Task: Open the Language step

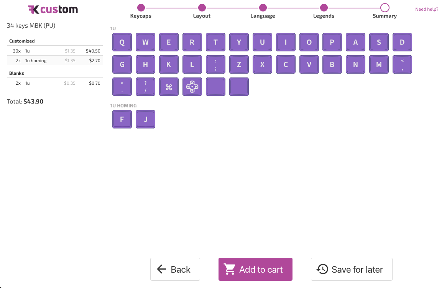Action: tap(263, 8)
